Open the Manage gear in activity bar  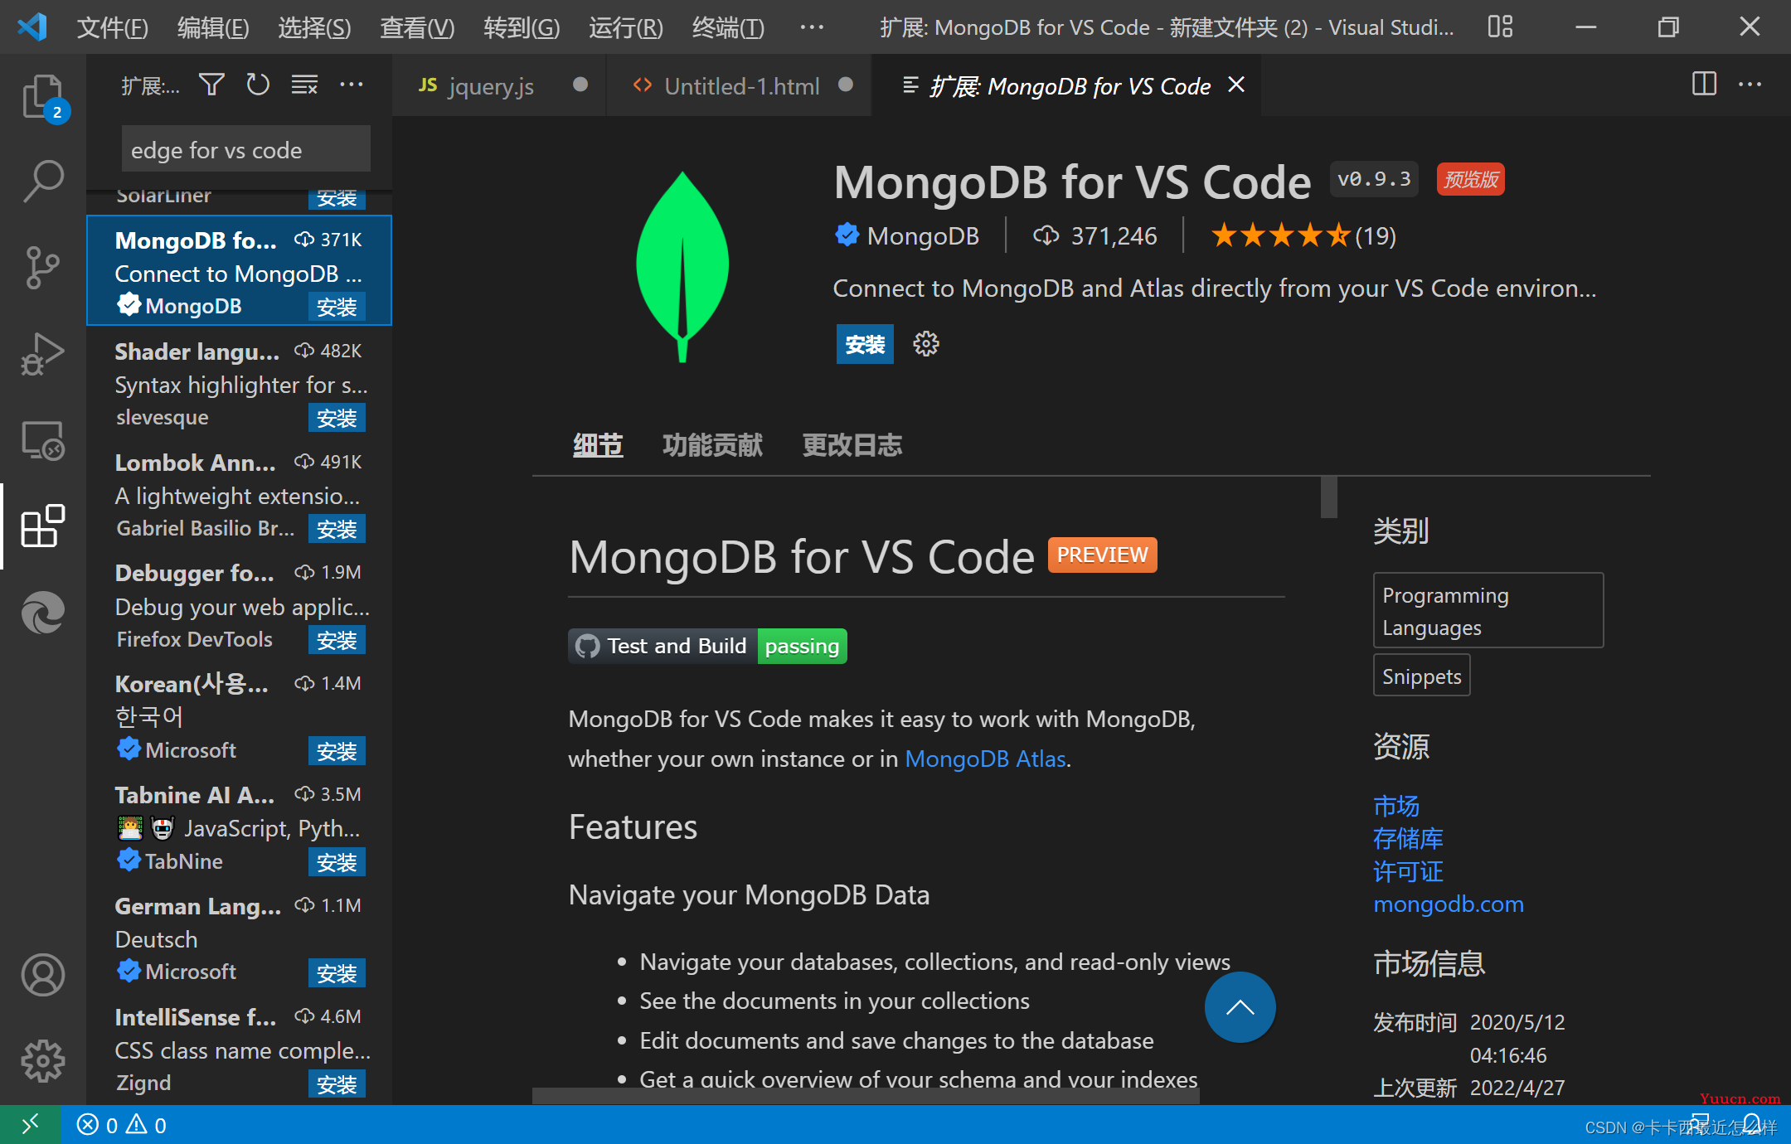(x=43, y=1061)
